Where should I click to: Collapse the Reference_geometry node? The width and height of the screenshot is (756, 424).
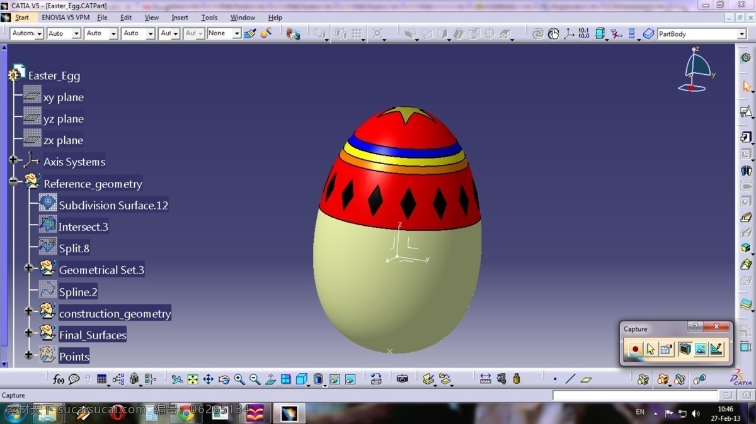[13, 181]
